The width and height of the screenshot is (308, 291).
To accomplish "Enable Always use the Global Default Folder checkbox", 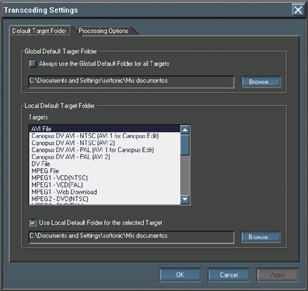I will click(32, 64).
